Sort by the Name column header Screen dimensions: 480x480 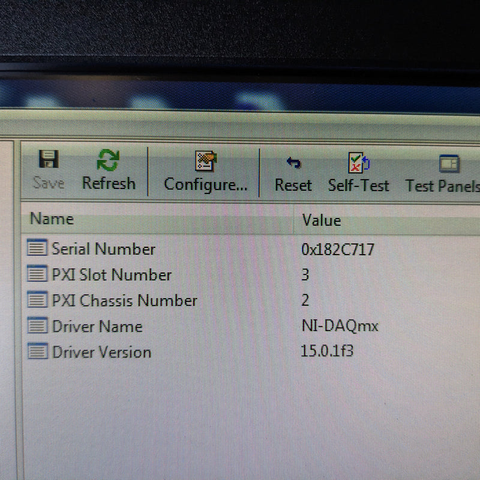(x=52, y=218)
